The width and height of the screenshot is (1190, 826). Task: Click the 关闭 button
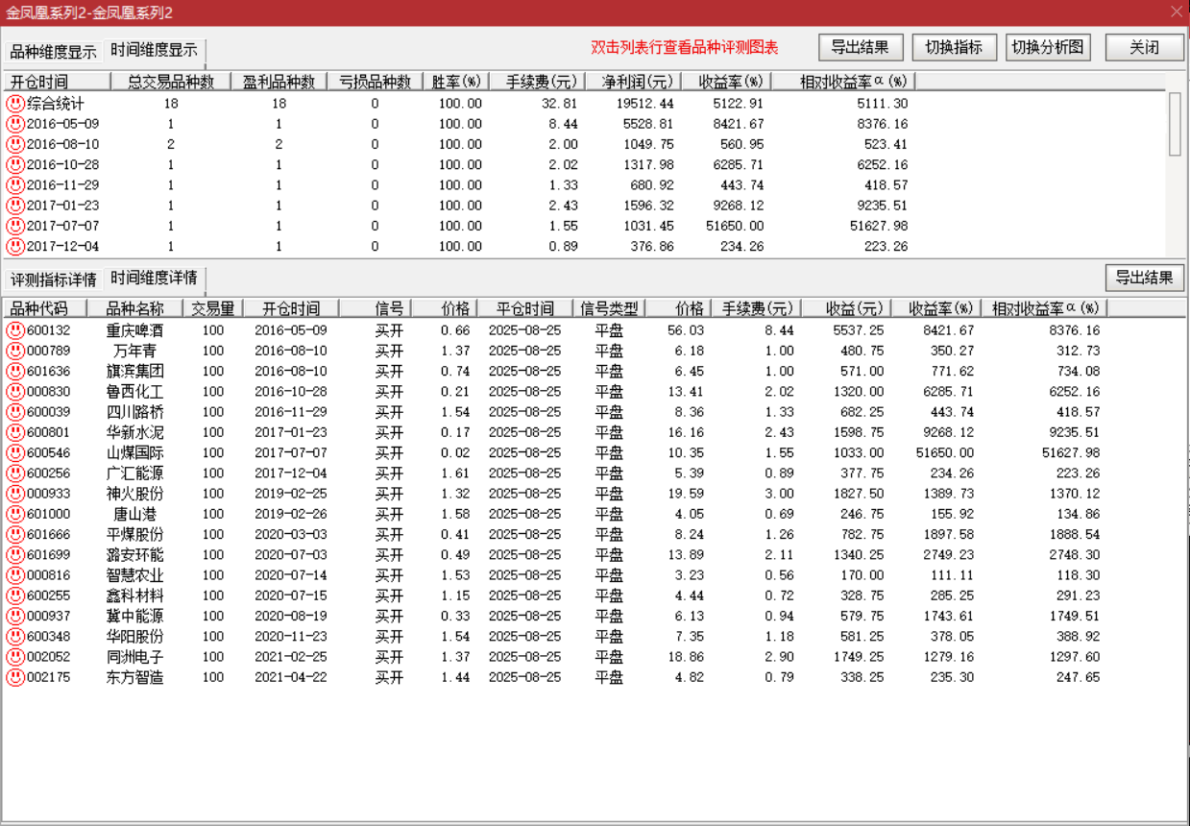[x=1144, y=47]
